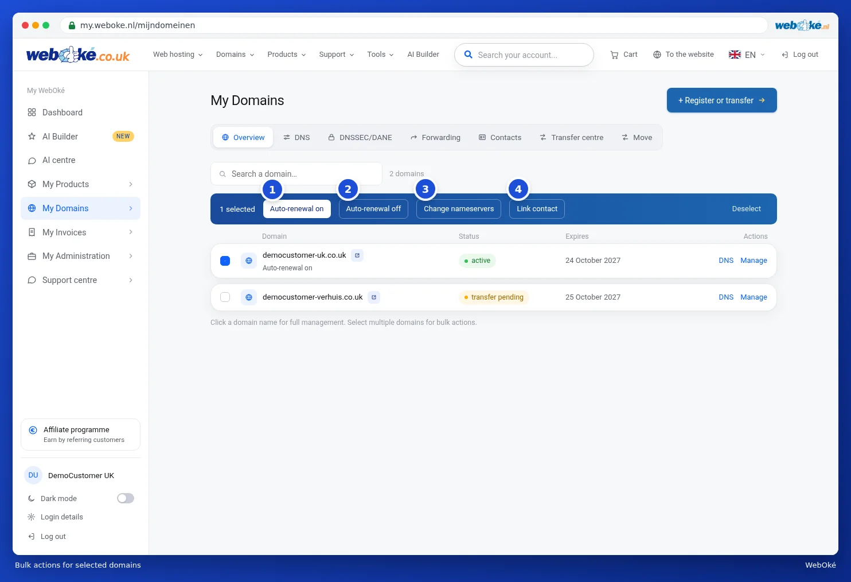
Task: Expand My Products chevron in sidebar
Action: (x=131, y=184)
